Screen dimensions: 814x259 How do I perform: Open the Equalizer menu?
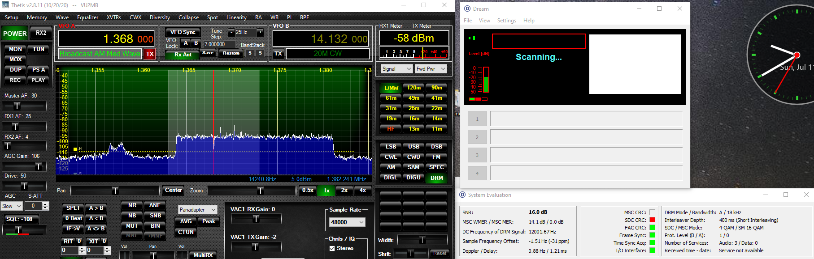pos(87,17)
